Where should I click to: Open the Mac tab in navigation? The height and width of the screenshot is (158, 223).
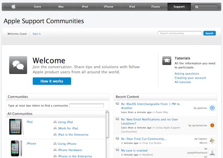tap(61, 7)
